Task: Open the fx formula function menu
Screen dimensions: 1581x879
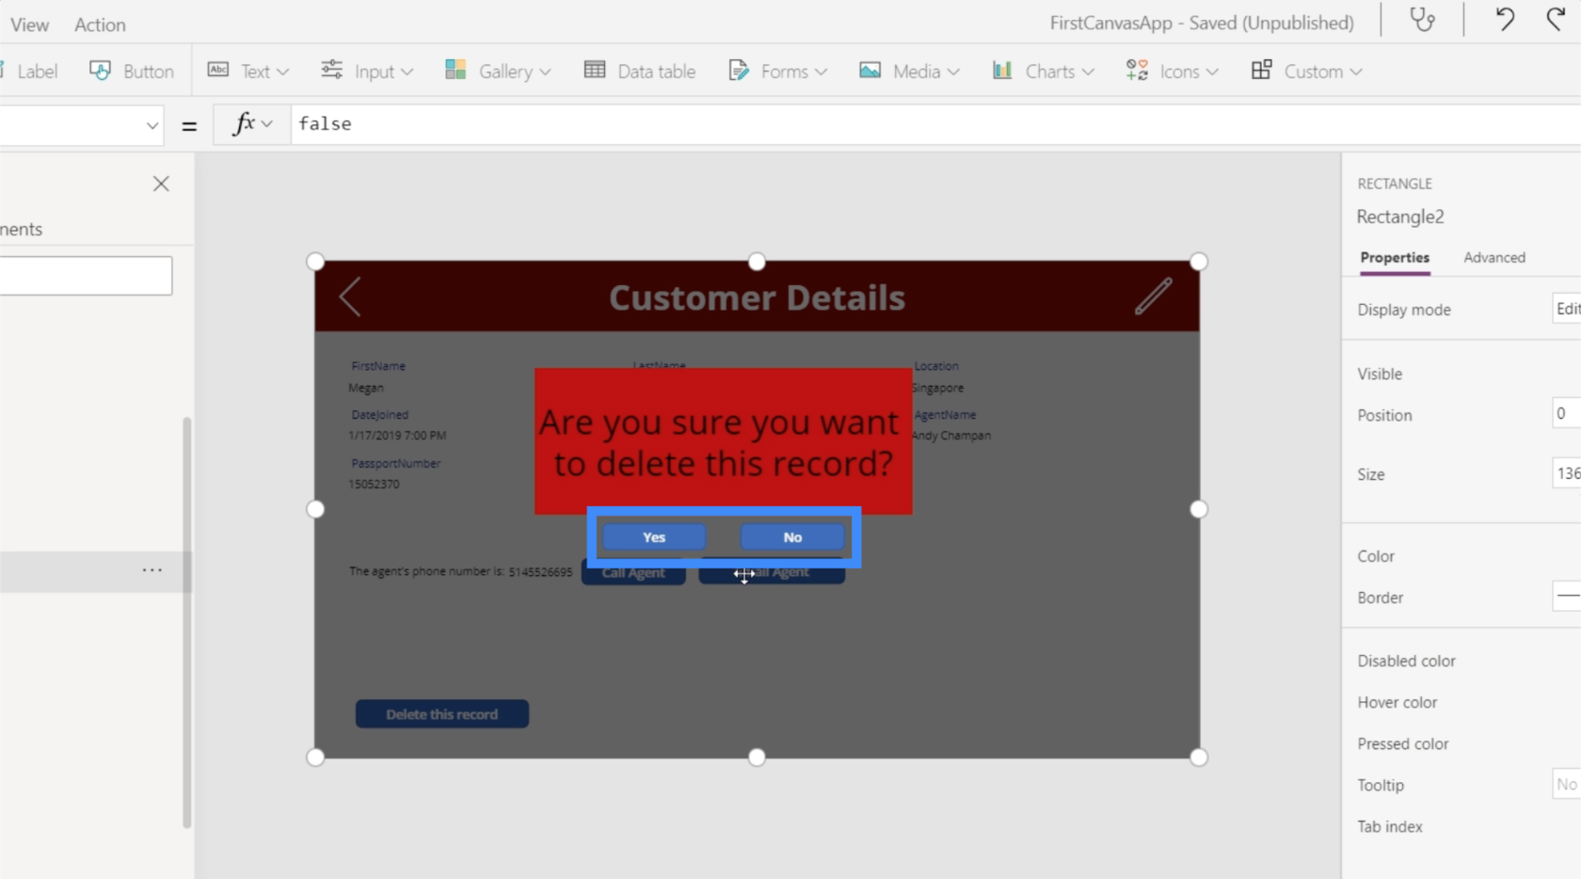Action: coord(252,124)
